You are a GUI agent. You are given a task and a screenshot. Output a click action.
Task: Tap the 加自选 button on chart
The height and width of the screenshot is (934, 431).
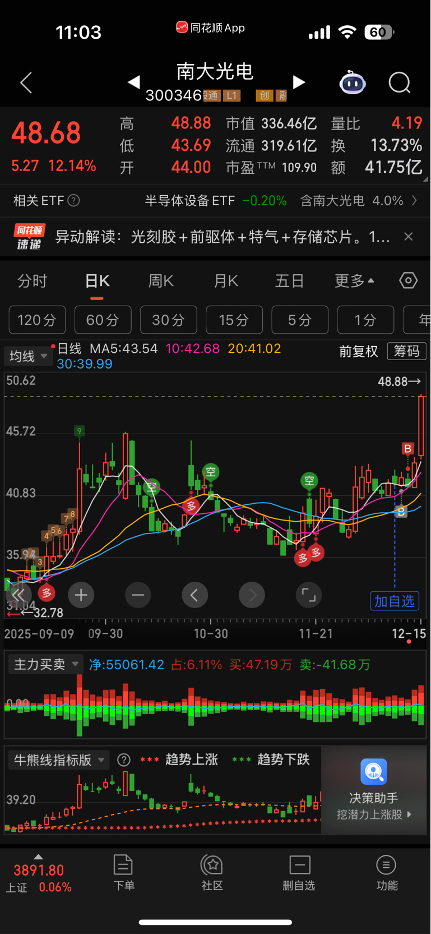tap(395, 601)
